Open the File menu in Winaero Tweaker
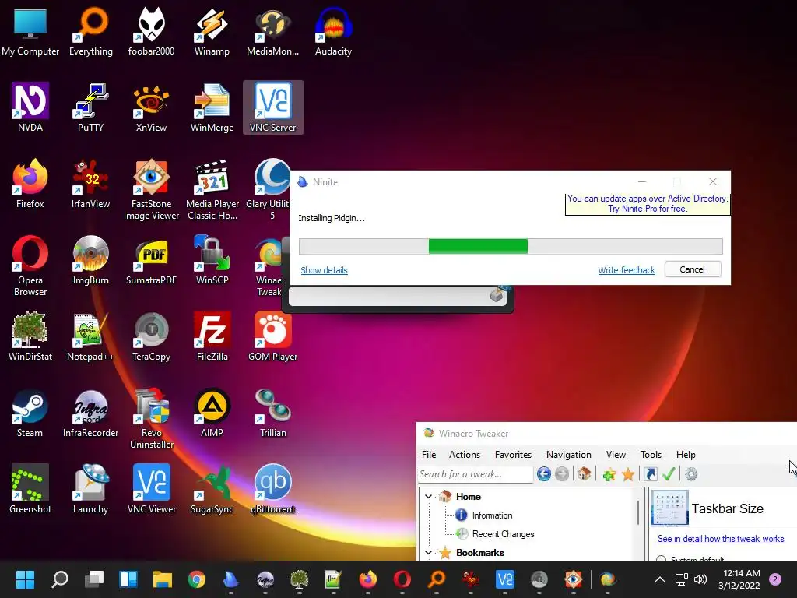This screenshot has width=797, height=598. (429, 454)
